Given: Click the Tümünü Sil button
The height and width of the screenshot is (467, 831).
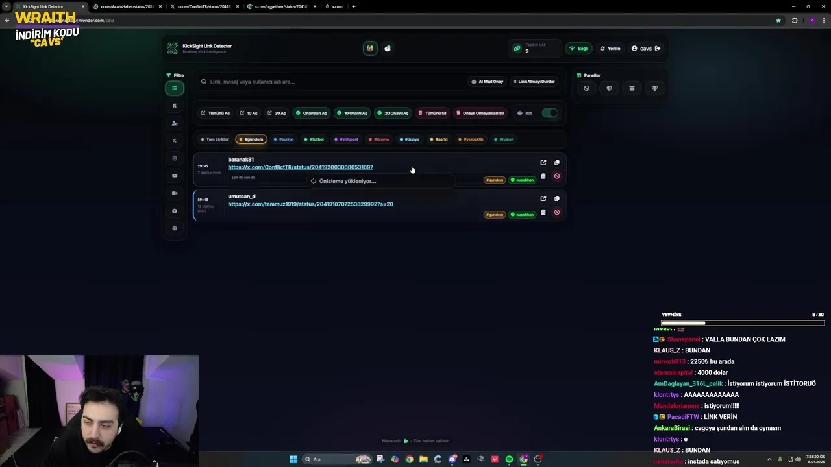Looking at the screenshot, I should coord(432,113).
